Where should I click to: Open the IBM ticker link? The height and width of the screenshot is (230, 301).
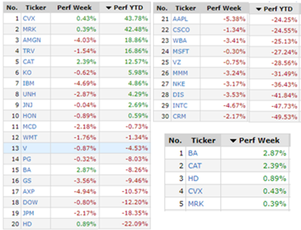[28, 83]
